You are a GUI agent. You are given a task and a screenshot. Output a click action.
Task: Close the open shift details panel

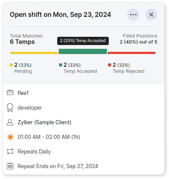[151, 15]
